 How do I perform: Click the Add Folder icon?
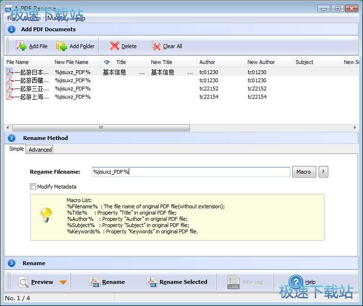tap(62, 46)
